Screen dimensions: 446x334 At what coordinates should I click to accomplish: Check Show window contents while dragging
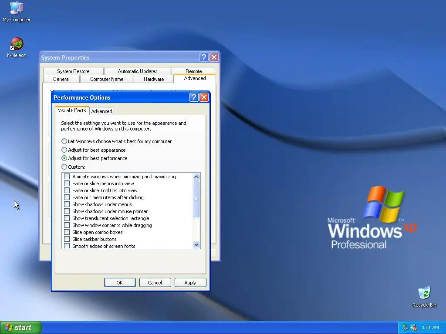[67, 225]
